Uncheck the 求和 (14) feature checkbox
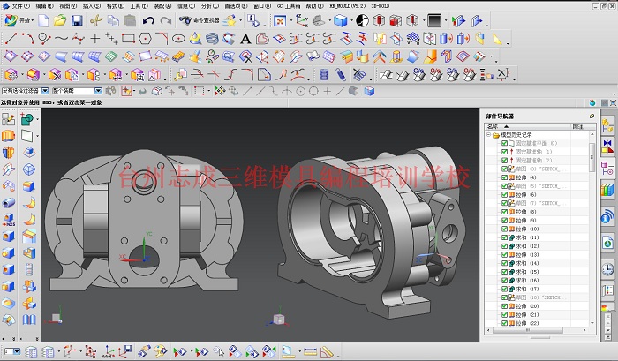Screen dimensions: 618x361 click(x=504, y=263)
